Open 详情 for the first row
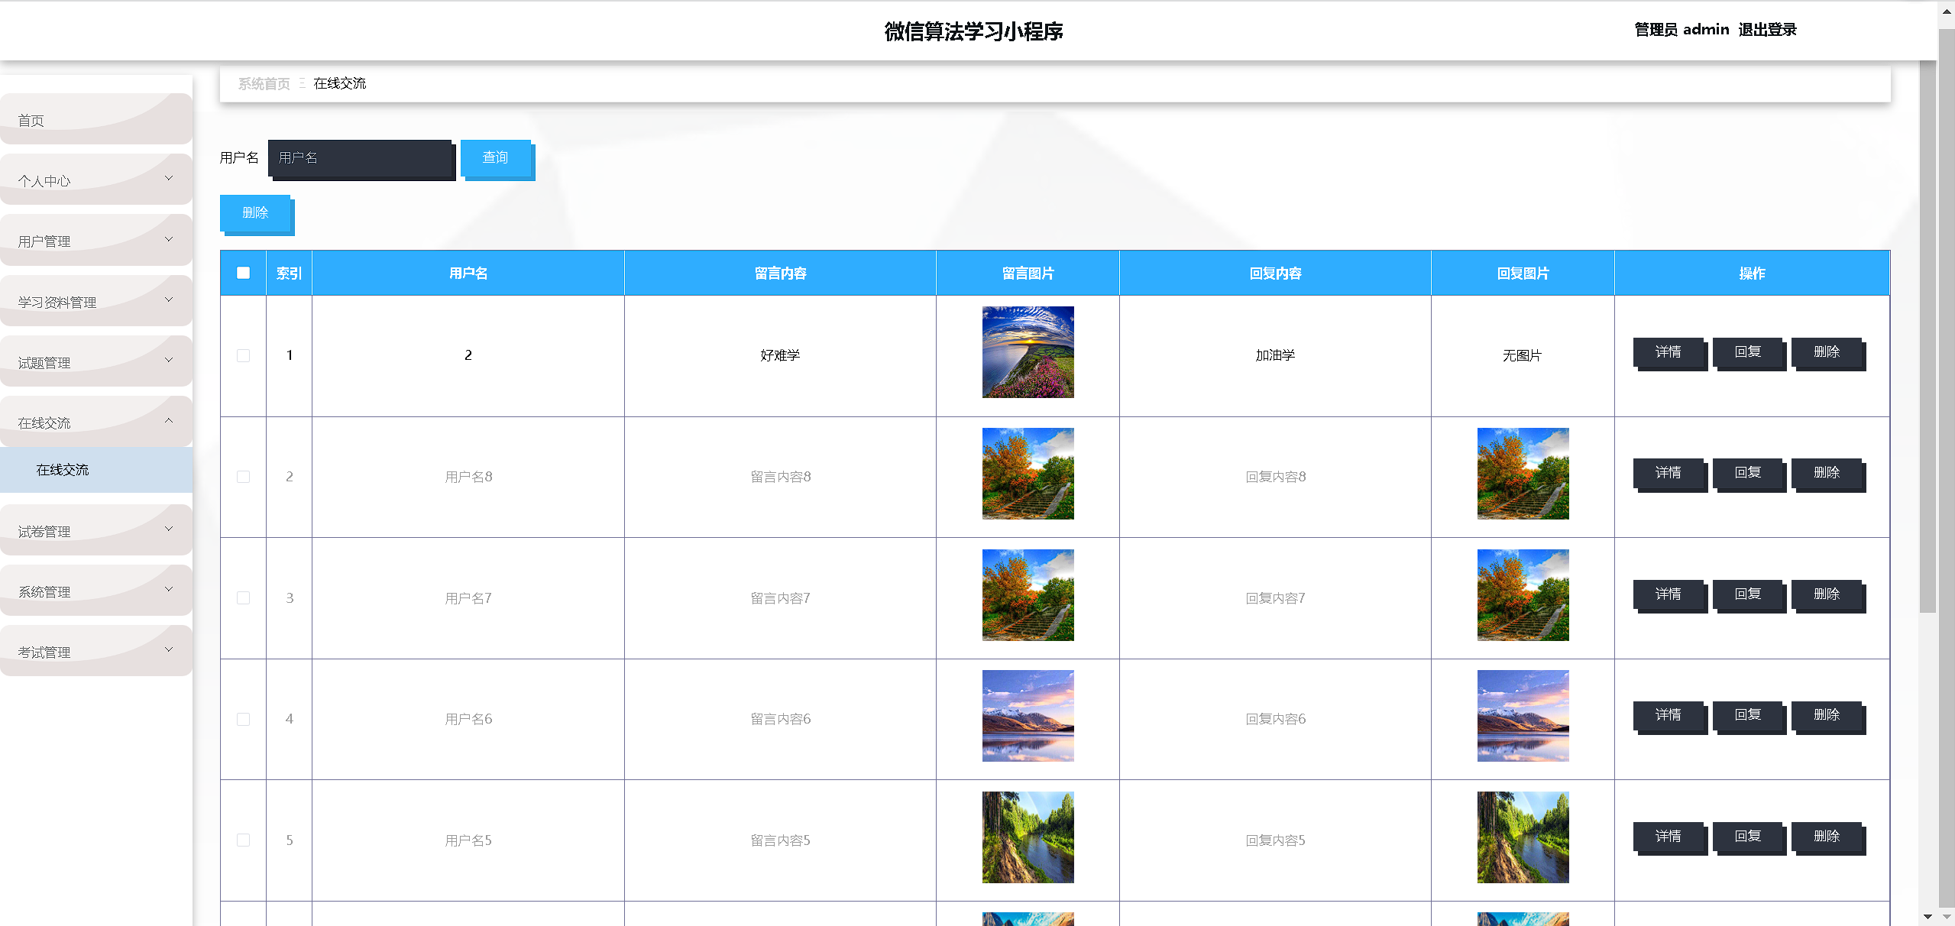This screenshot has width=1955, height=926. point(1668,351)
